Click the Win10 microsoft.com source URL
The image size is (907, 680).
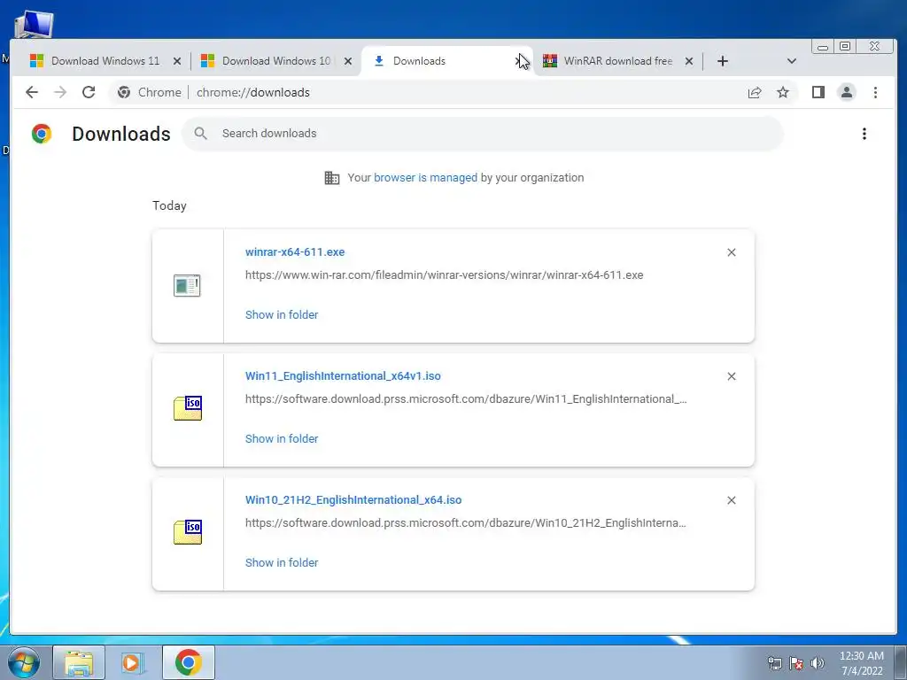[466, 522]
